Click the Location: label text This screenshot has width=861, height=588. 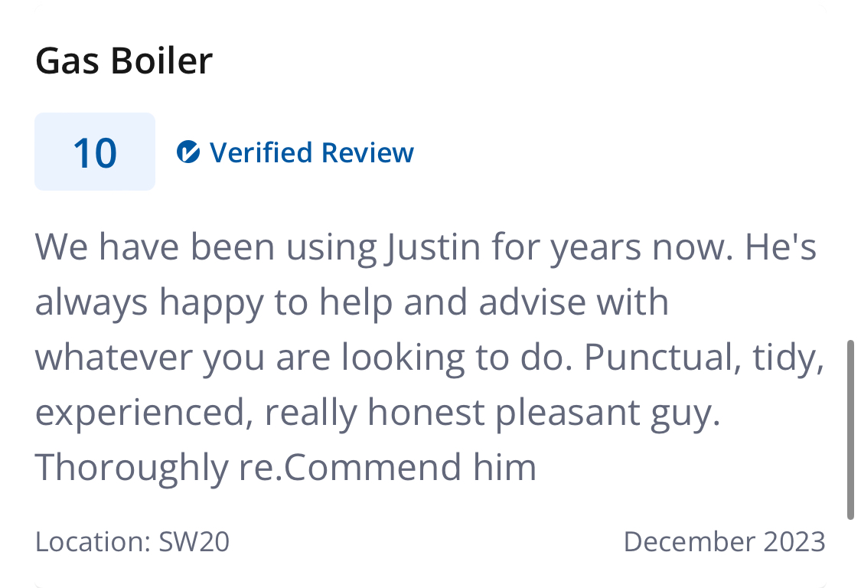pos(93,542)
